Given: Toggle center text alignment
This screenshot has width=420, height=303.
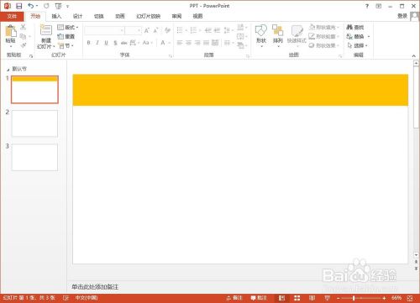Looking at the screenshot, I should (x=189, y=43).
